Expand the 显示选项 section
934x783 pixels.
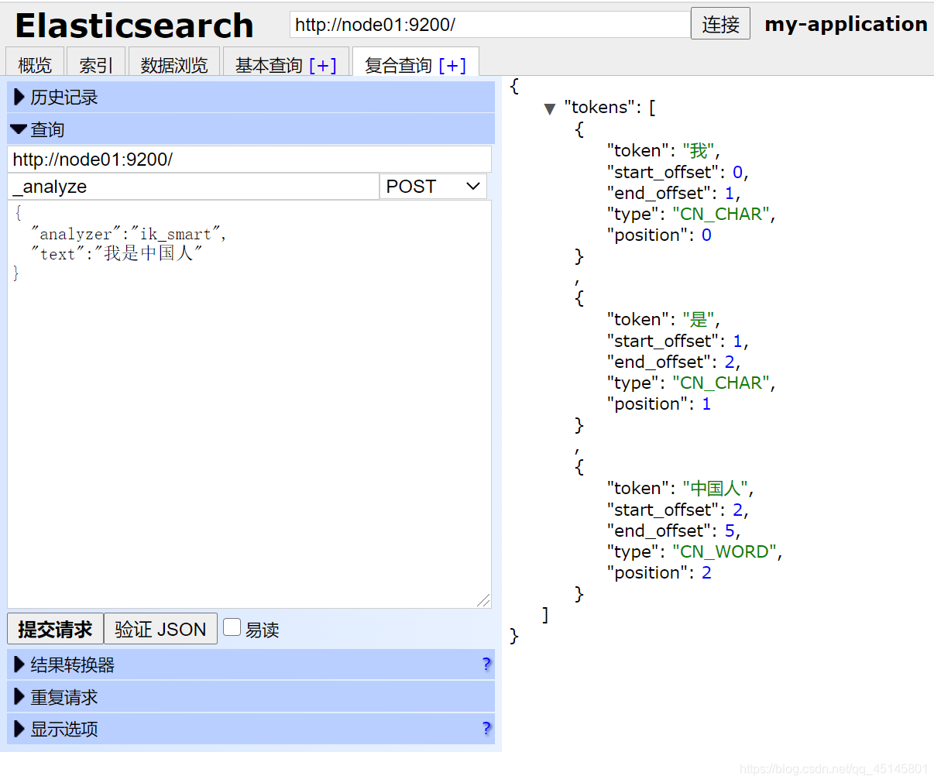(251, 729)
